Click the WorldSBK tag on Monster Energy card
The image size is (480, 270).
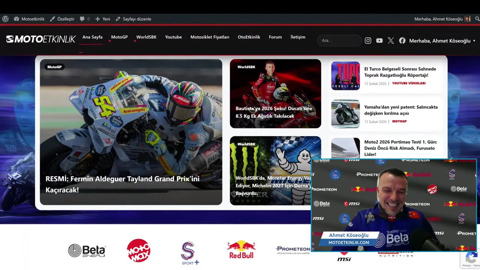pyautogui.click(x=246, y=144)
